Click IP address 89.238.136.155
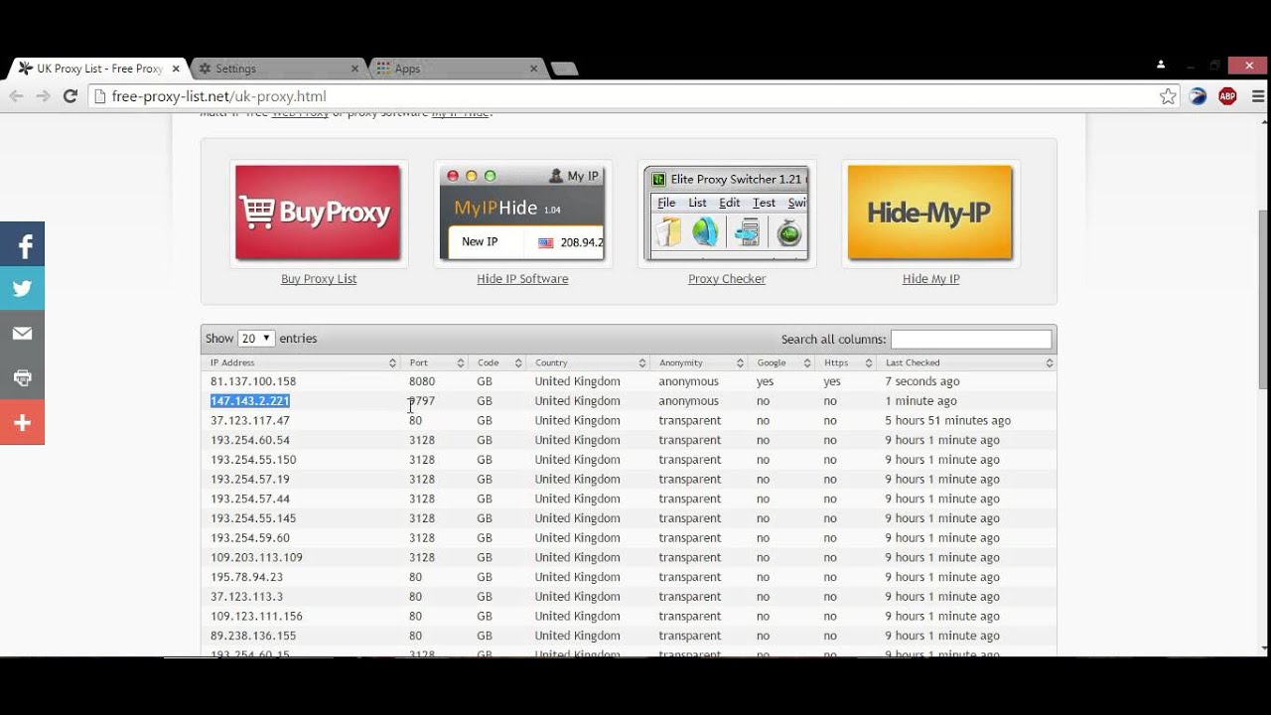1271x715 pixels. (253, 636)
